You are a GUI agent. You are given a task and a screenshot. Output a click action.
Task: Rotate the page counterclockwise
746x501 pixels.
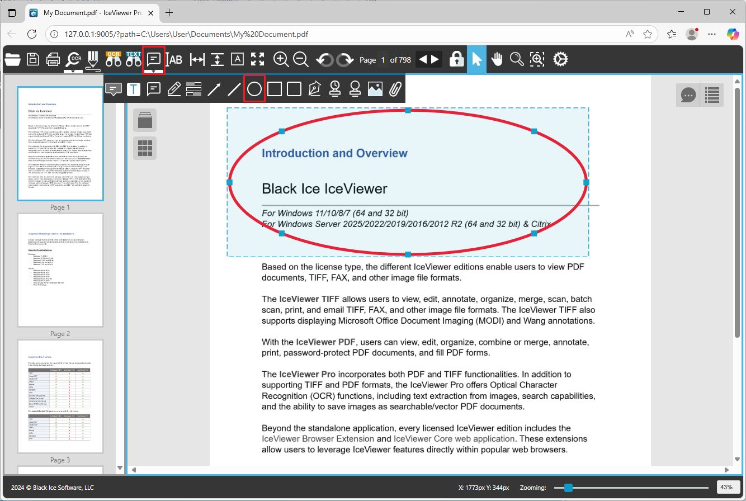point(325,60)
